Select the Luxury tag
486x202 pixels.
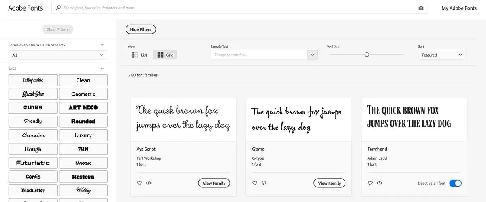click(x=83, y=135)
